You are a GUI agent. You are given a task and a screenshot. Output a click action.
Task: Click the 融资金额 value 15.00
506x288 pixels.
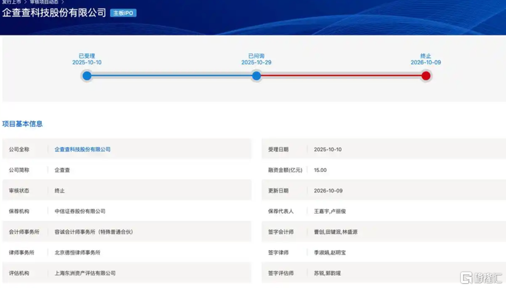point(320,170)
